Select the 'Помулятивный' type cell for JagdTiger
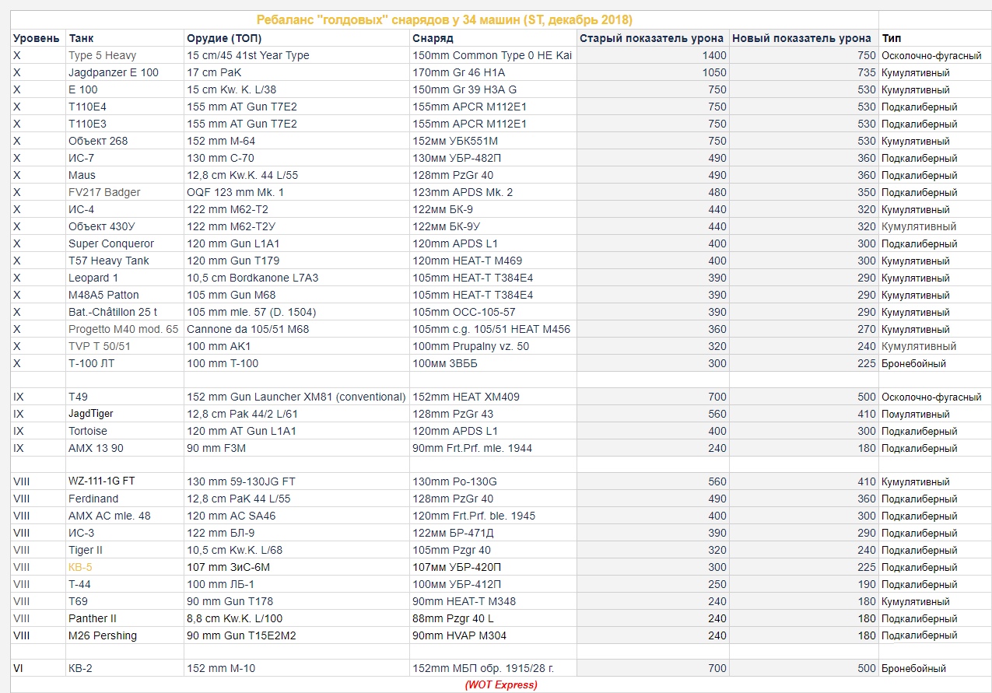The height and width of the screenshot is (693, 992). pos(916,414)
